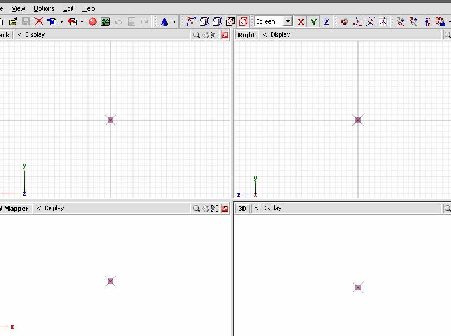
Task: Open the Help menu
Action: point(89,8)
